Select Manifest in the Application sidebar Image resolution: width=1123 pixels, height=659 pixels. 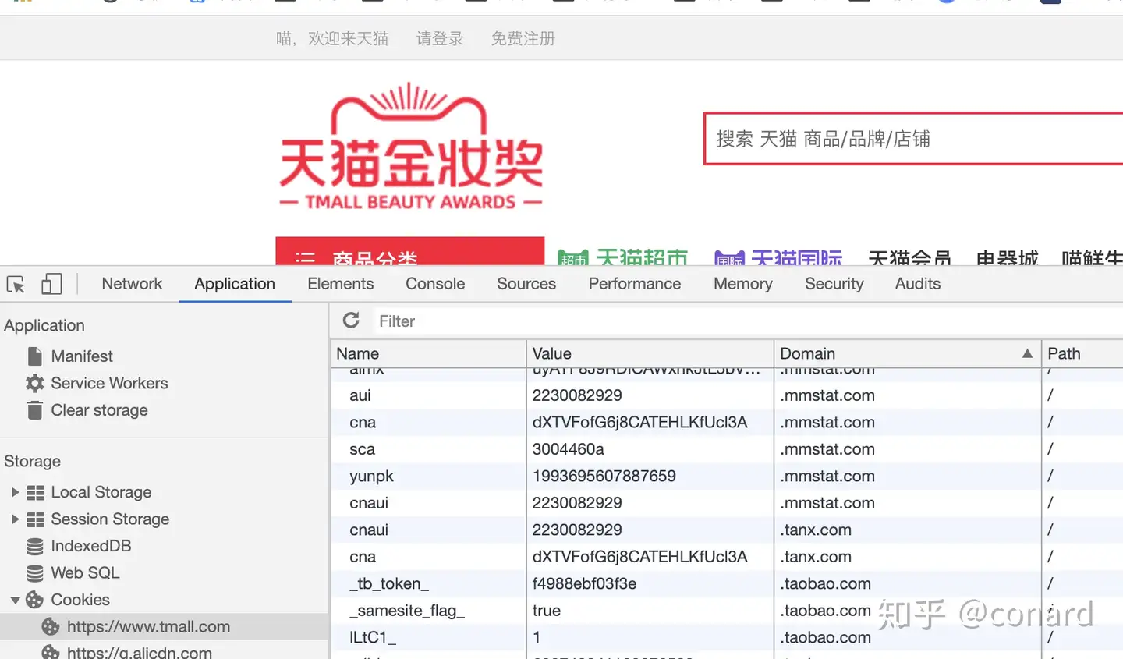pos(82,356)
